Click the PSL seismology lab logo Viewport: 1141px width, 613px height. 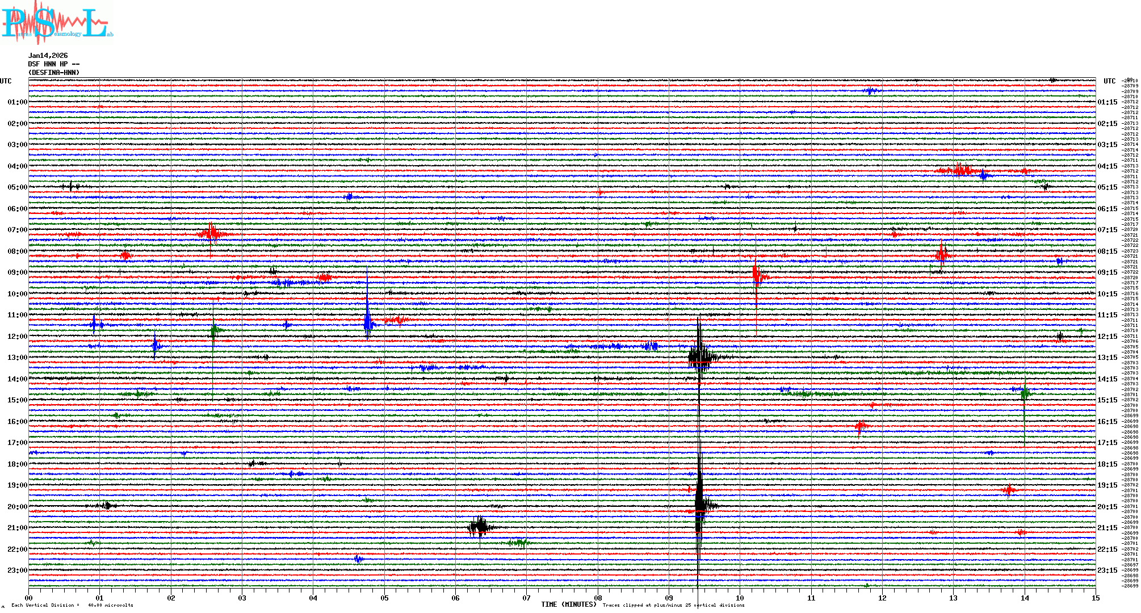click(x=57, y=23)
